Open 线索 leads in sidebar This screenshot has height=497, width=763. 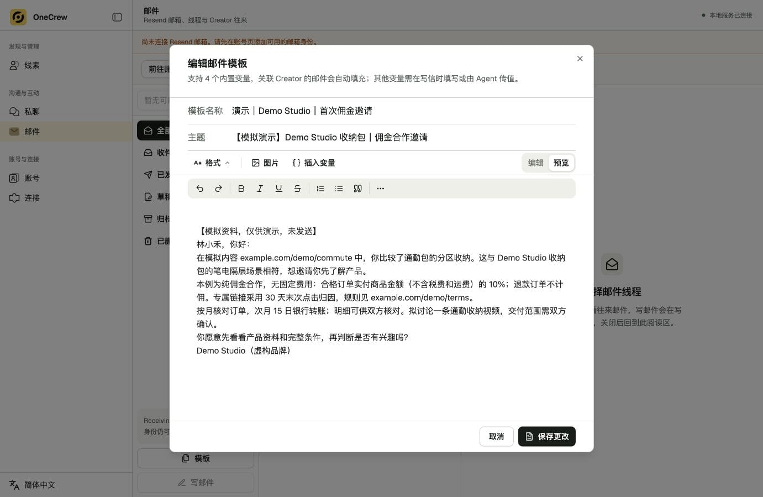point(66,65)
